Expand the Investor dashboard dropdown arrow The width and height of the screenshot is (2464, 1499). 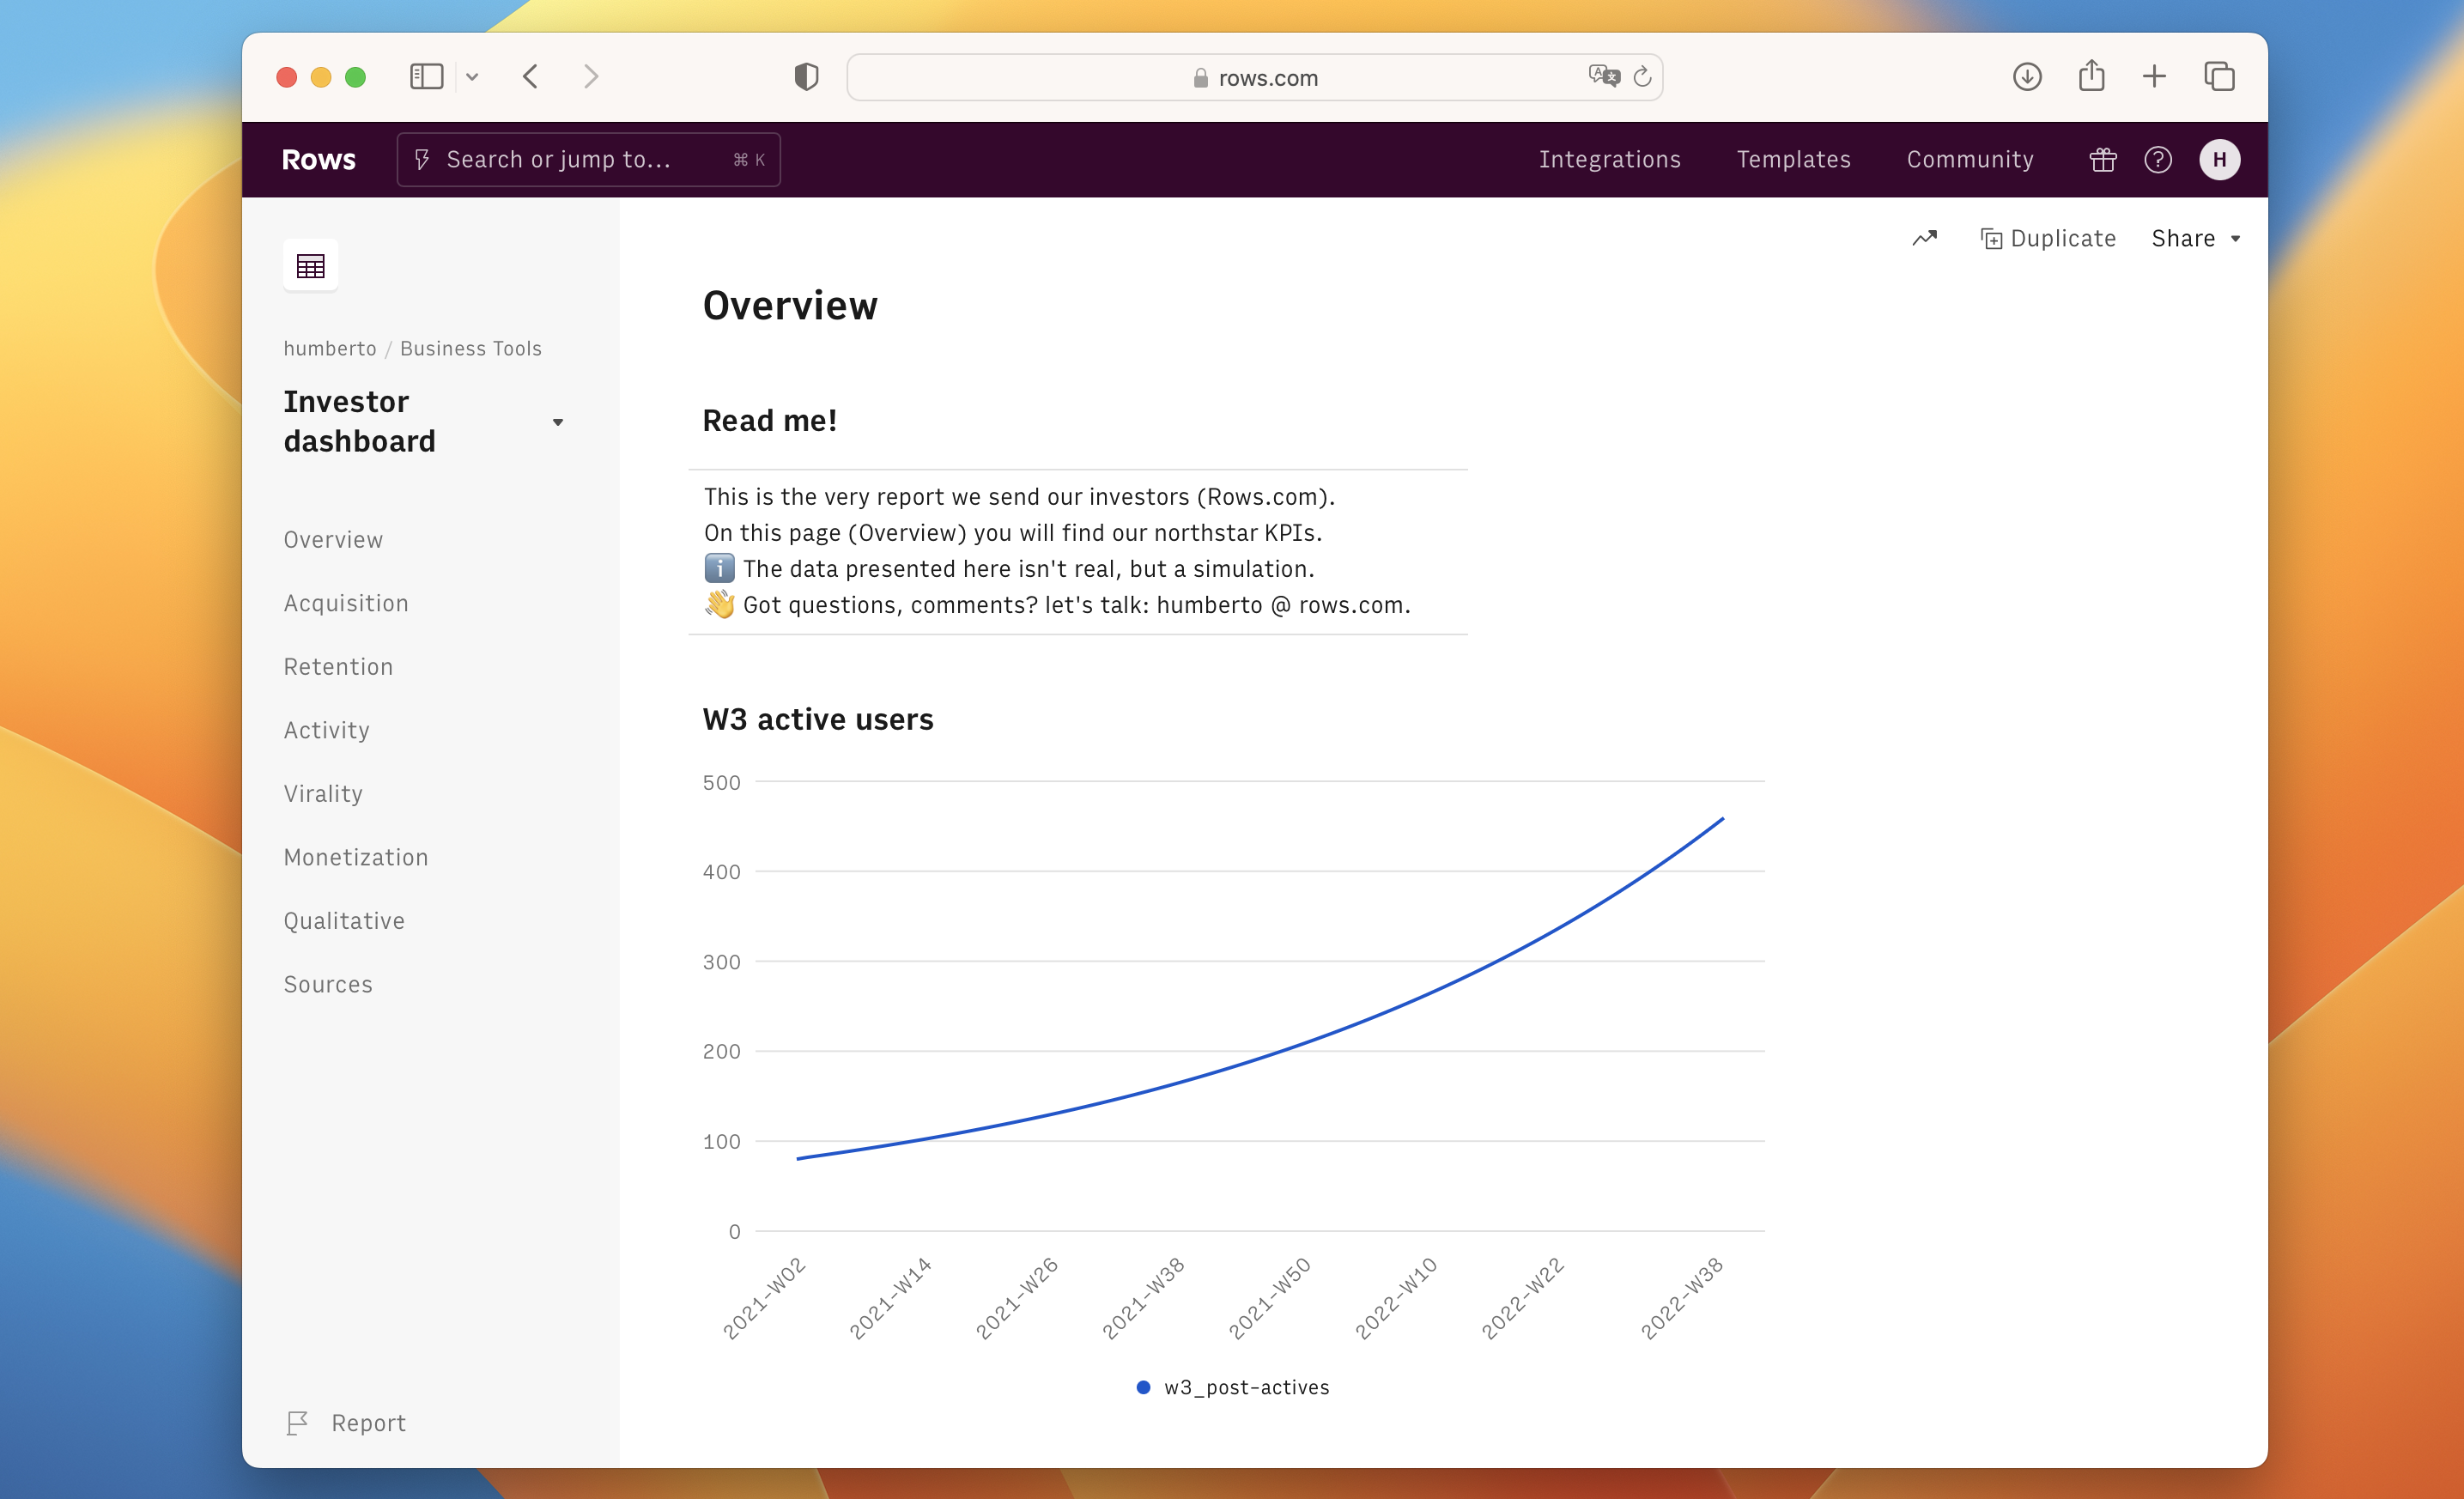coord(558,422)
